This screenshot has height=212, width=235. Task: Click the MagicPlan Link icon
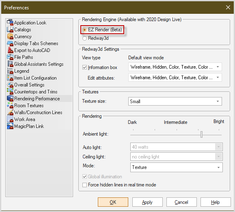(10, 126)
